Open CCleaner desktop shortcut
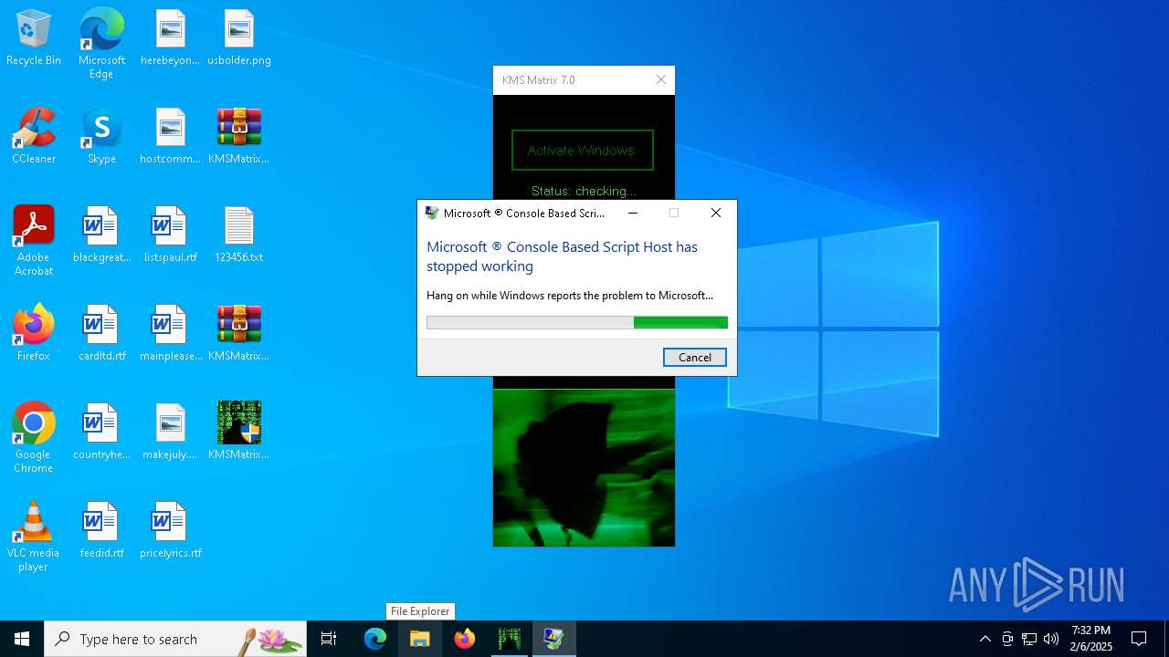Image resolution: width=1169 pixels, height=657 pixels. coord(34,136)
